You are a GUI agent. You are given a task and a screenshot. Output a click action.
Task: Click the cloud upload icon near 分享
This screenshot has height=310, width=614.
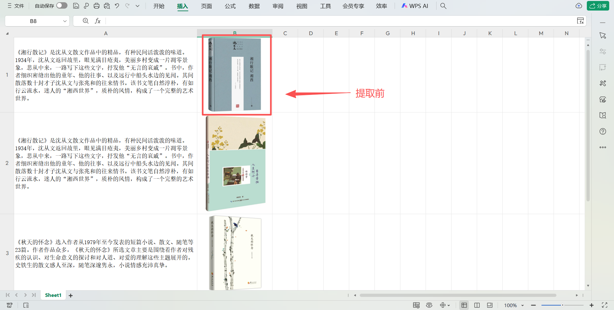point(579,6)
